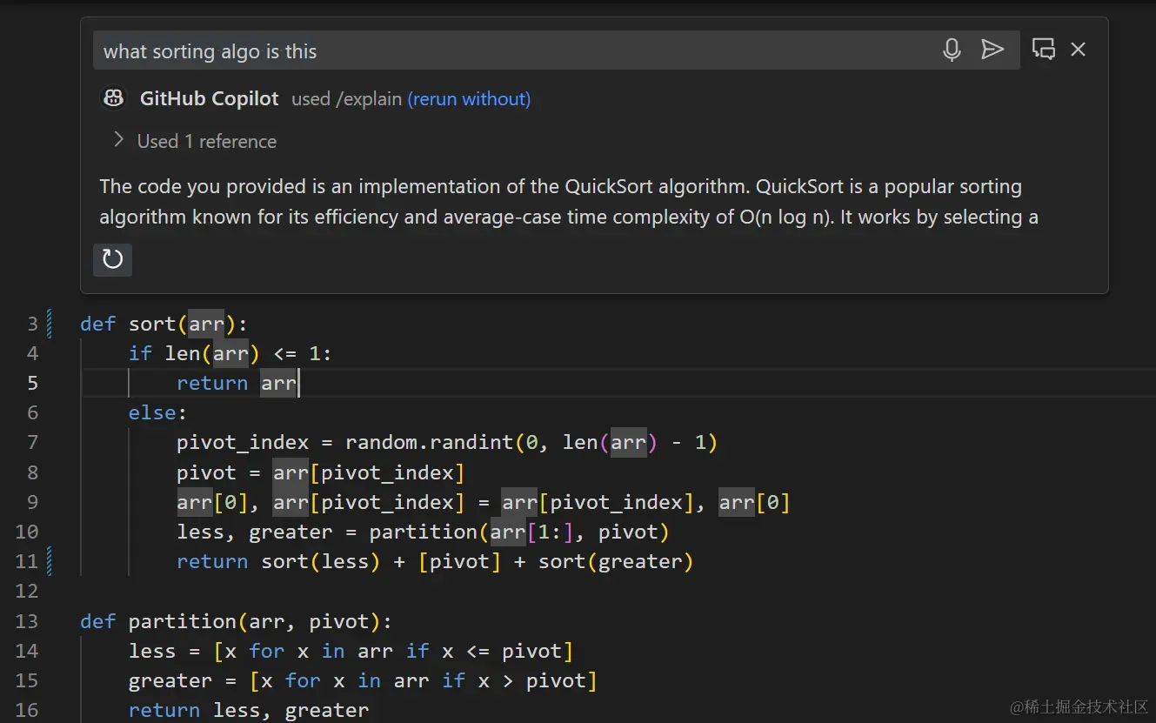Screen dimensions: 1156x723
Task: Click the "Used 1 reference" label
Action: pos(207,141)
